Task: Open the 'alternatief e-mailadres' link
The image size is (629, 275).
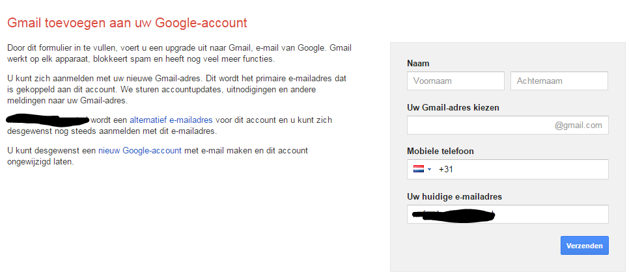Action: [171, 120]
